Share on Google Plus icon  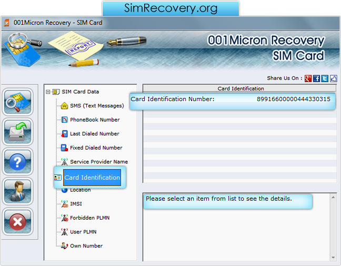308,78
